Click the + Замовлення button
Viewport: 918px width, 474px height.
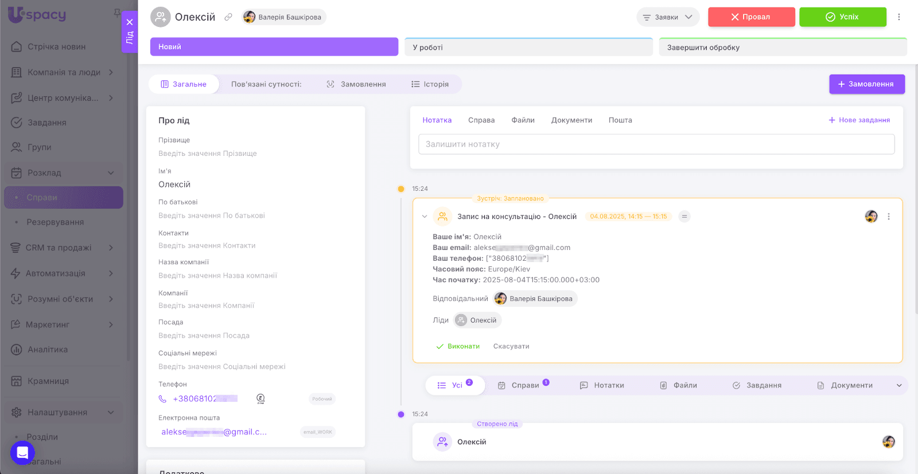(867, 84)
